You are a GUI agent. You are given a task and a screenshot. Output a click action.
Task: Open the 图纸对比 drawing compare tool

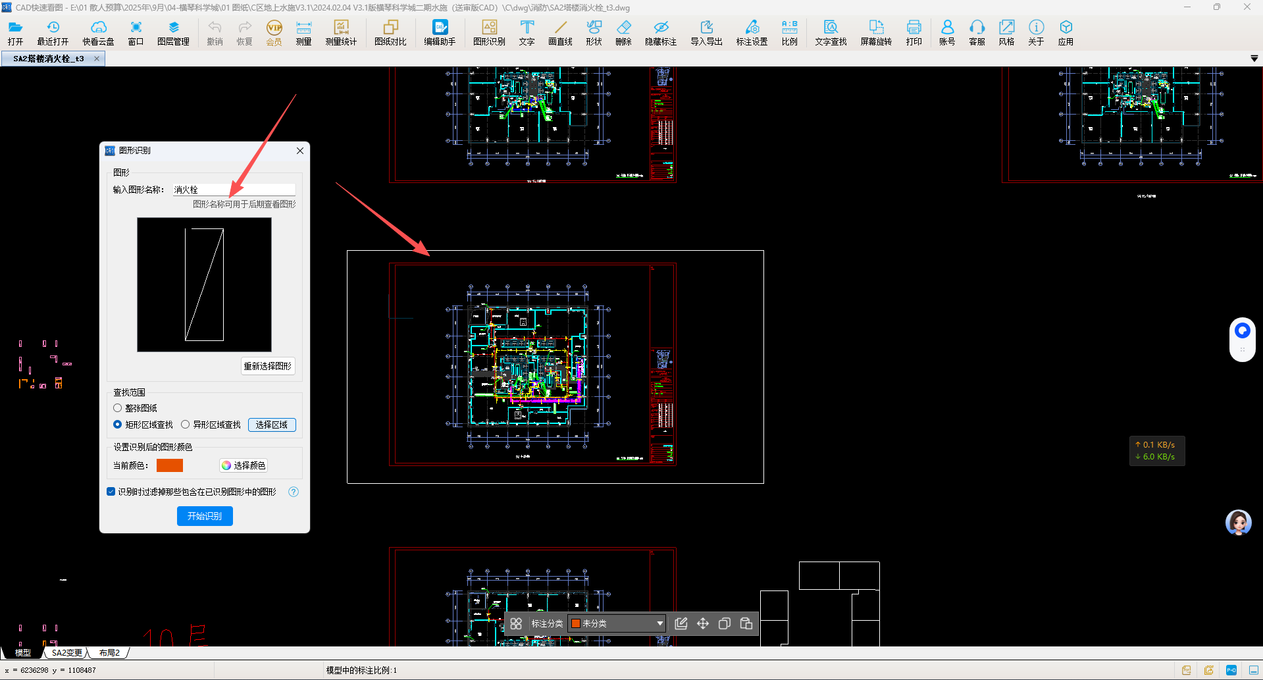[x=390, y=33]
